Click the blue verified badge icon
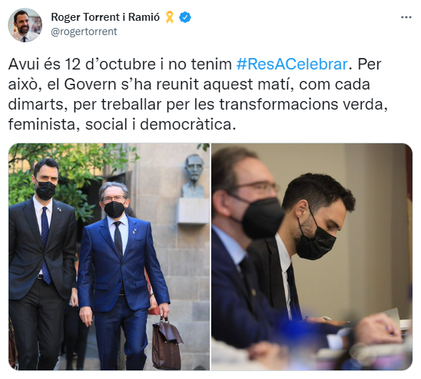421x379 pixels. point(185,17)
